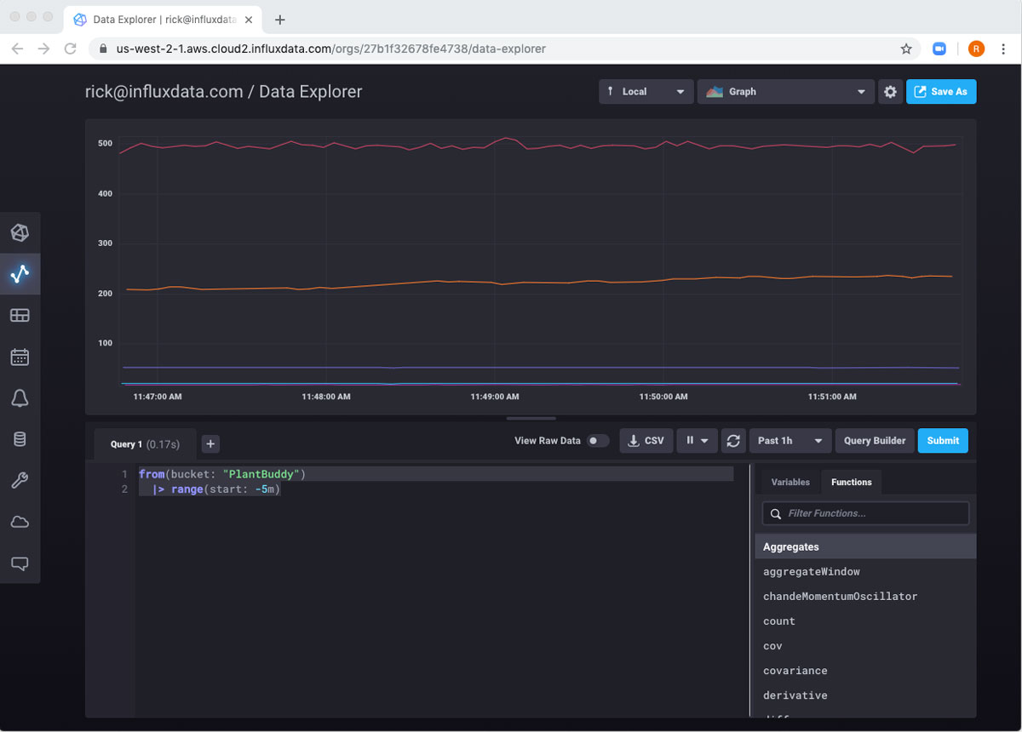Expand the Graph visualization type dropdown

[785, 92]
